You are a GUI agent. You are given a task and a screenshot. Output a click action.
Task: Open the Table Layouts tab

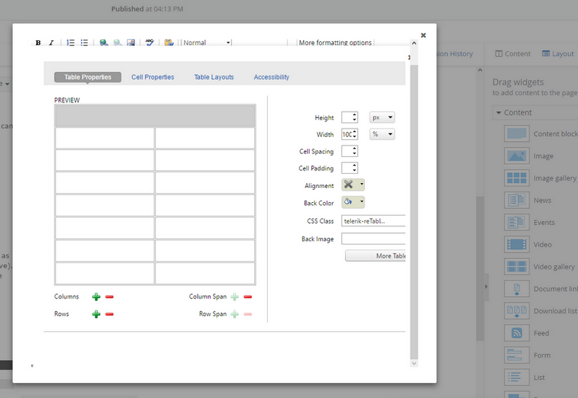point(214,77)
